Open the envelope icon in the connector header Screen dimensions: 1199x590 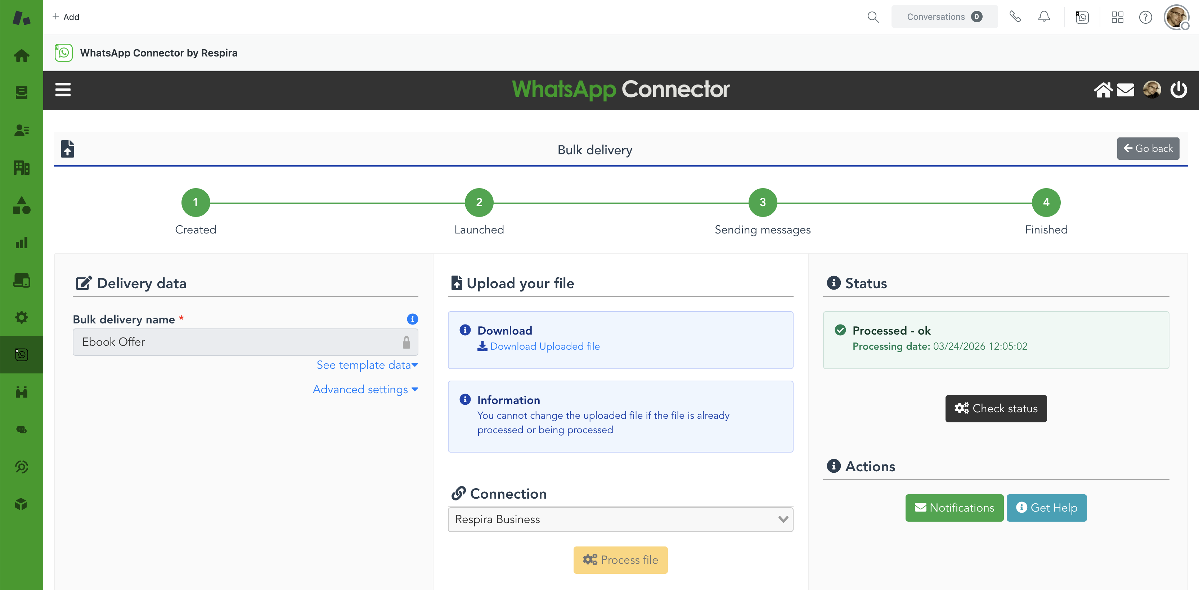[1126, 90]
